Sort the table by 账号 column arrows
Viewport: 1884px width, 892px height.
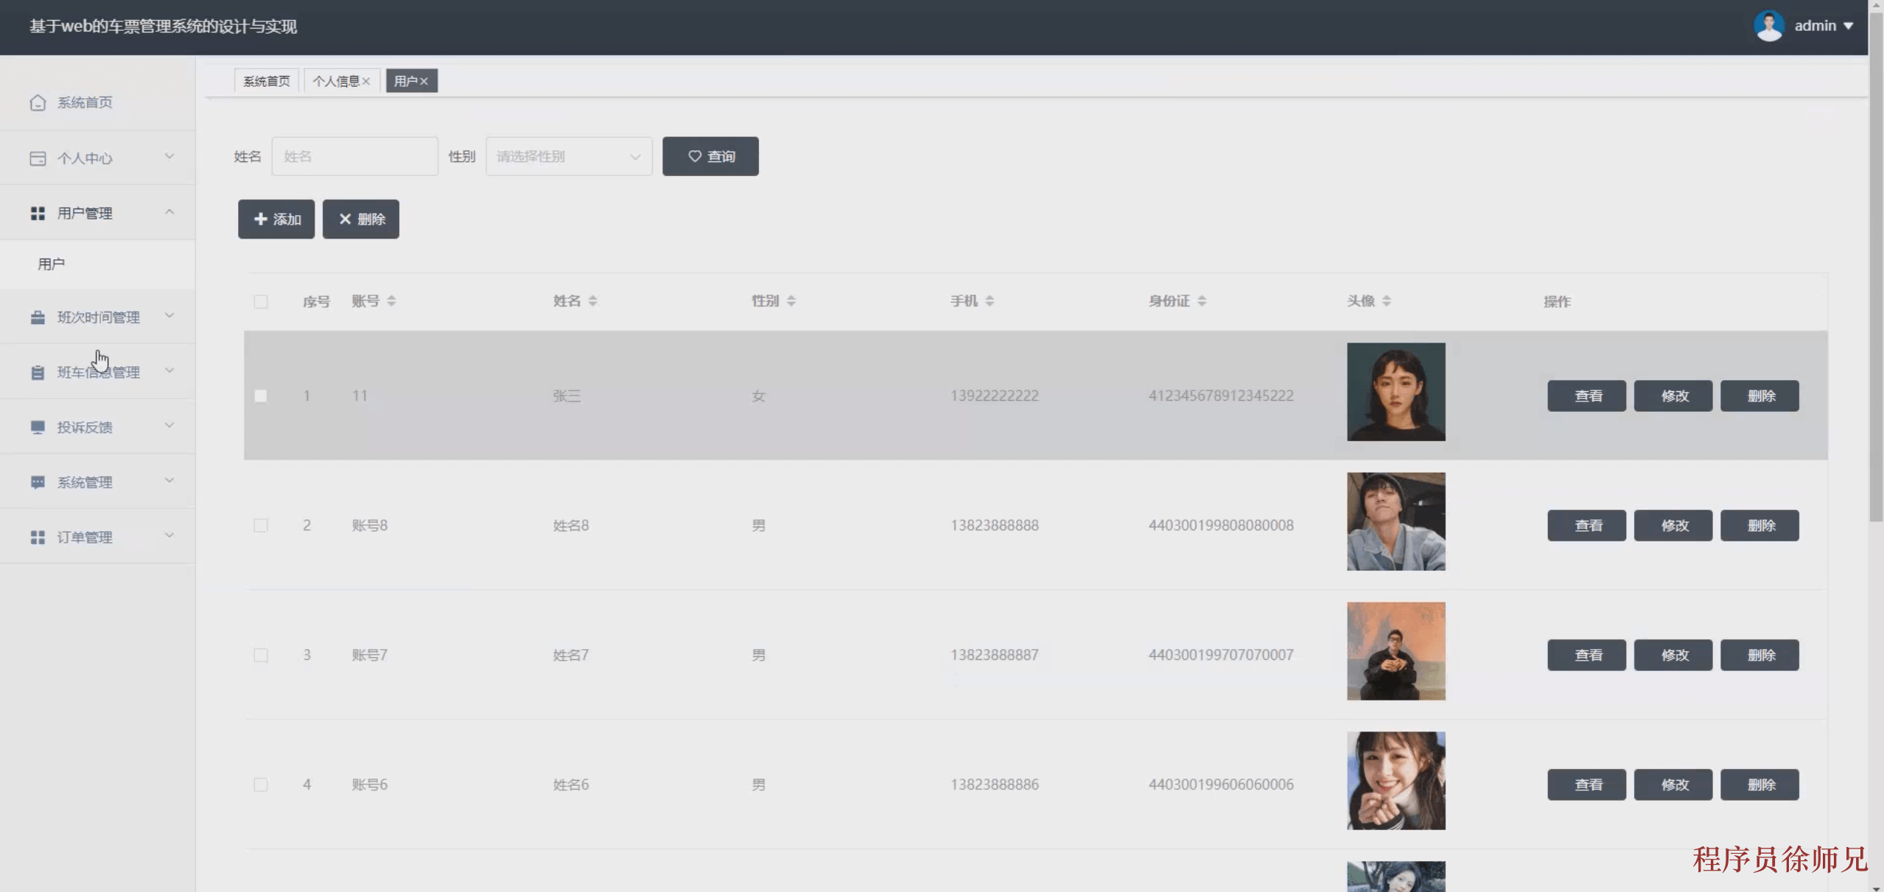tap(392, 301)
